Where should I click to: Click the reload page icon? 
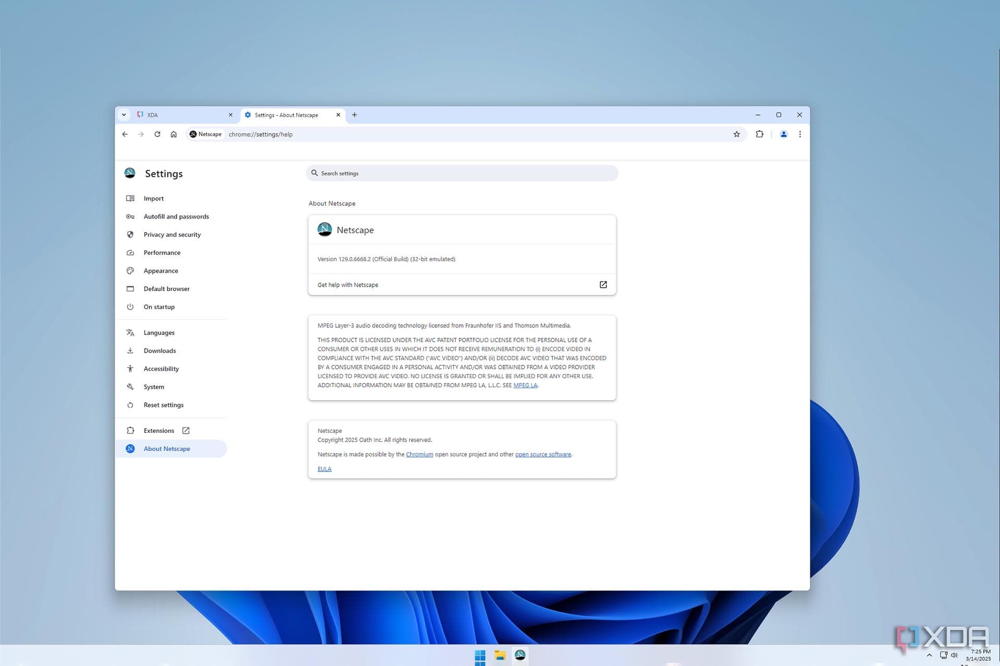pyautogui.click(x=157, y=134)
